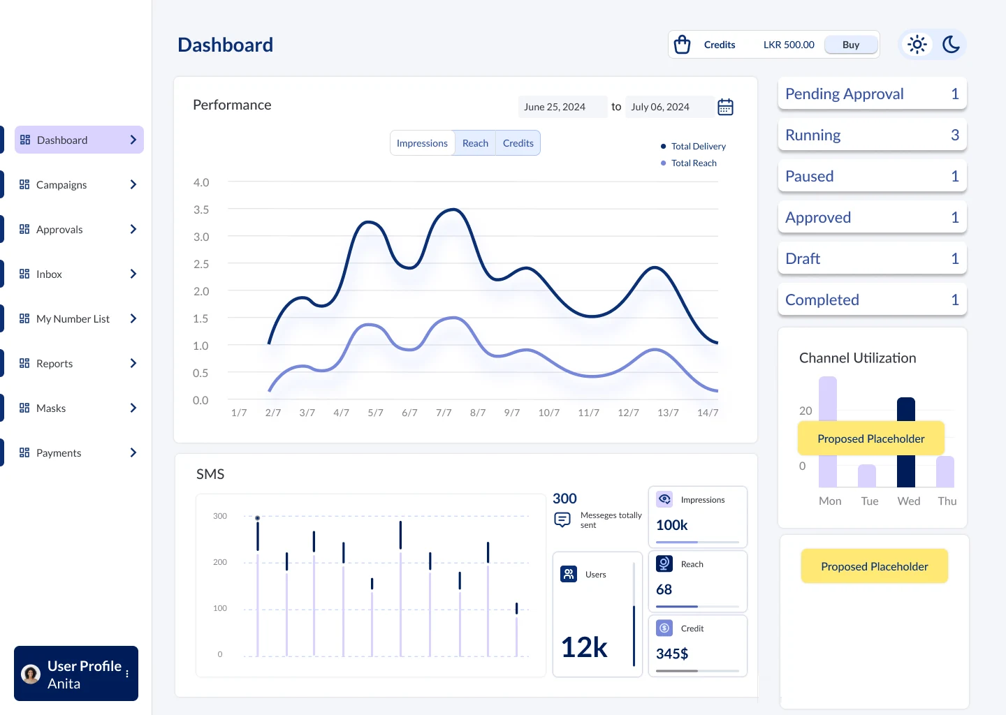This screenshot has width=1006, height=715.
Task: Click the Impressions 100k progress bar
Action: pos(697,542)
